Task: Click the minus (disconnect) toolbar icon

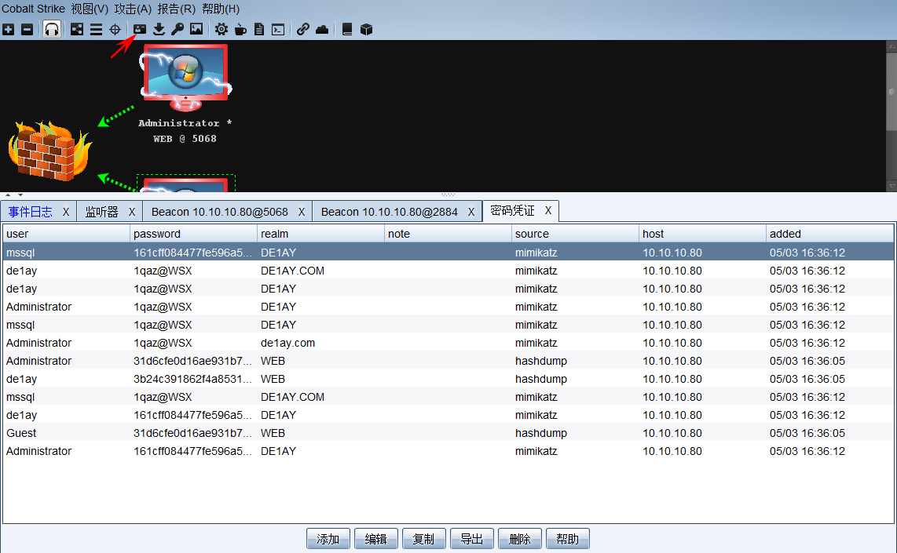Action: 27,30
